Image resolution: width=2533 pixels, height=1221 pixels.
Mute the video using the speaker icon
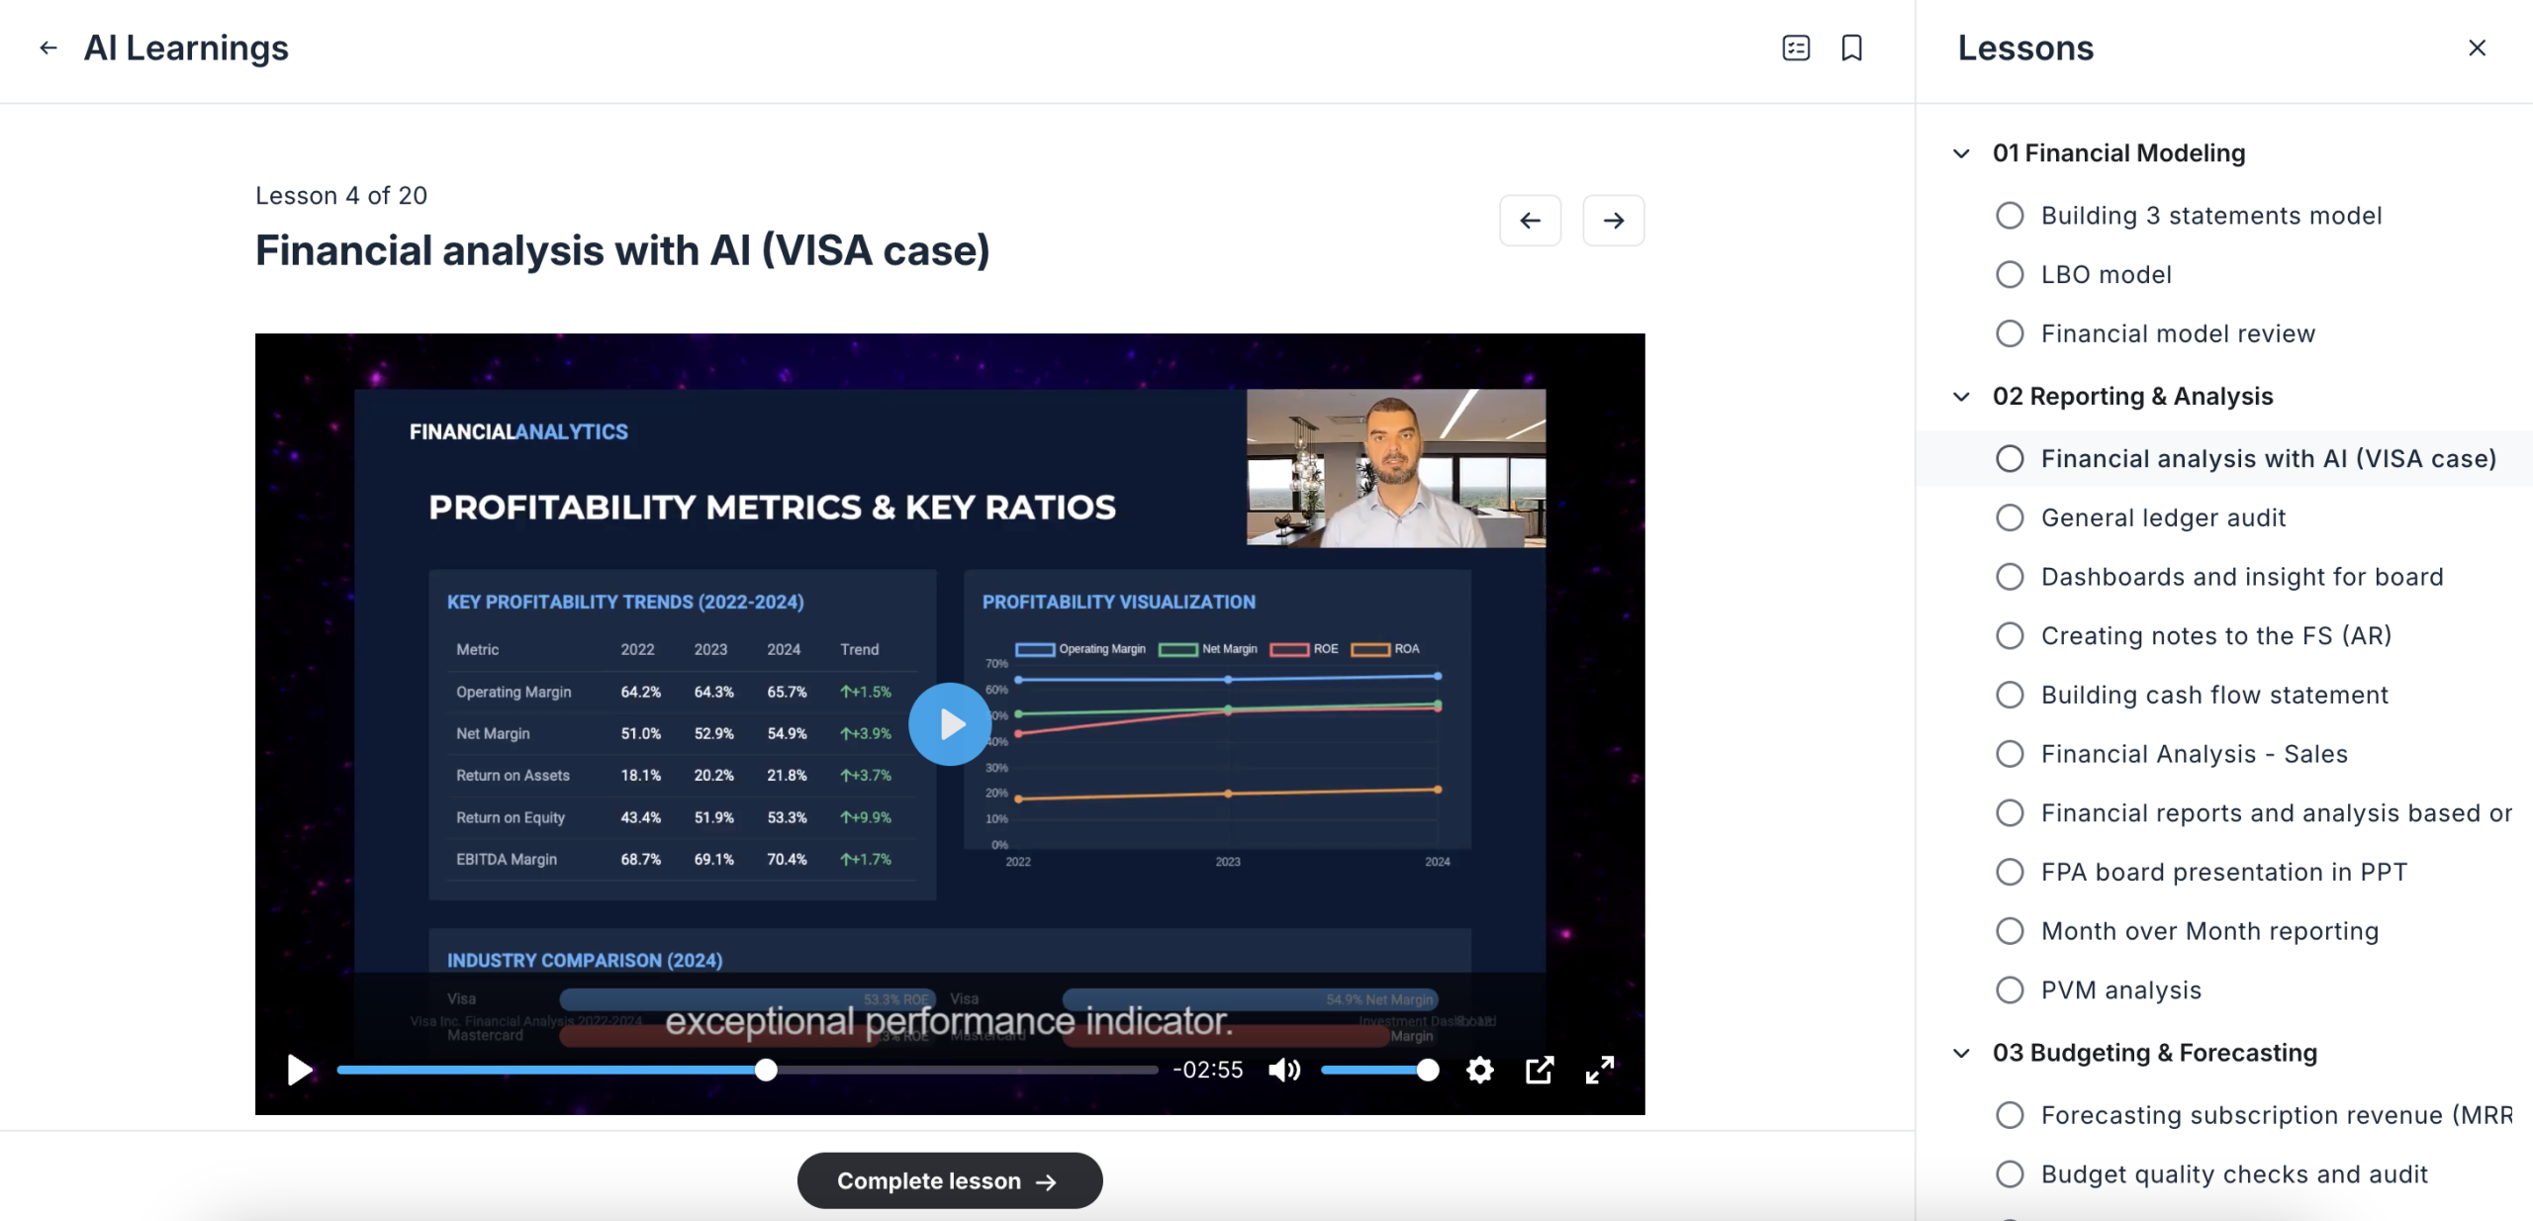tap(1284, 1070)
